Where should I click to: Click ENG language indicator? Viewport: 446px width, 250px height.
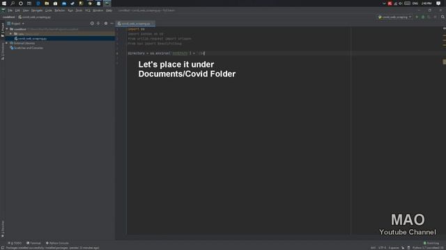pos(415,3)
